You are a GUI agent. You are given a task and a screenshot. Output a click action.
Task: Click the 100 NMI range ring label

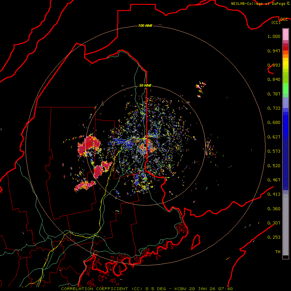pos(145,26)
